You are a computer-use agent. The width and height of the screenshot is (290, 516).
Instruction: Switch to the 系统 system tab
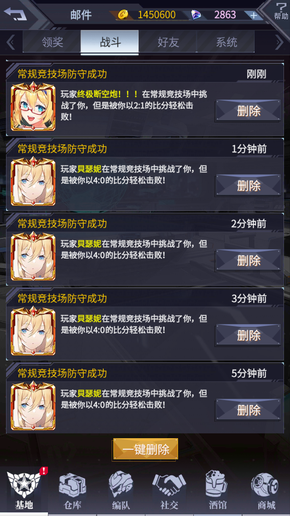(x=226, y=42)
